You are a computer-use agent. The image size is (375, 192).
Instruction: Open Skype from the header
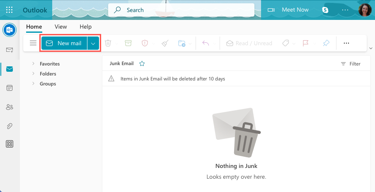tap(325, 10)
